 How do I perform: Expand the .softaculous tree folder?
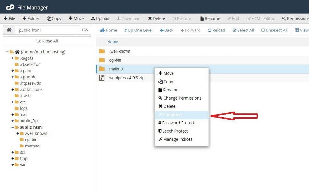[13, 90]
